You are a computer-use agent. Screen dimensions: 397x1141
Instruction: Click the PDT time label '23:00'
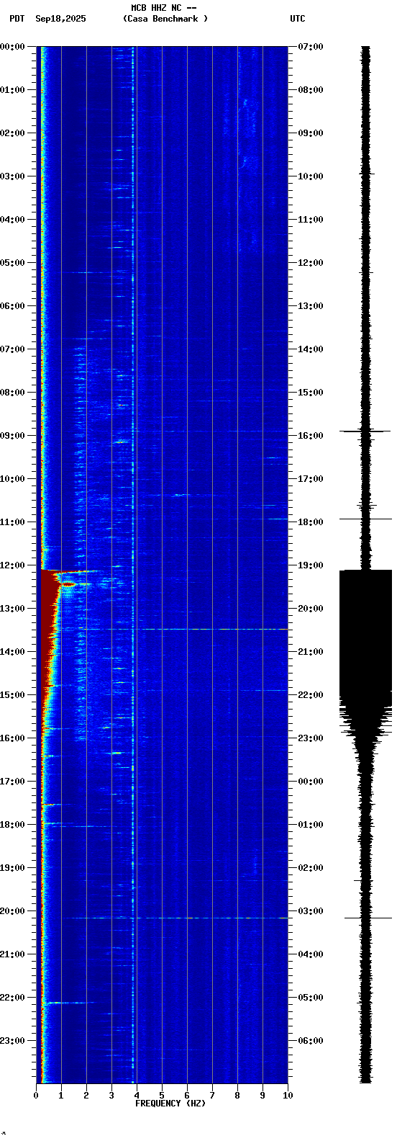click(x=12, y=1041)
